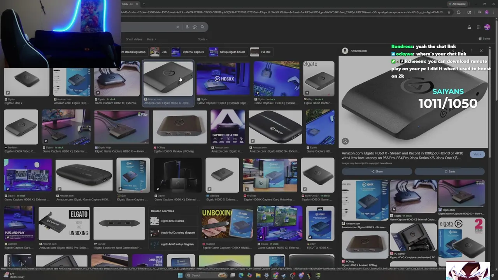The height and width of the screenshot is (280, 498).
Task: Open PC Gamer capture card review thumbnail
Action: click(x=414, y=237)
